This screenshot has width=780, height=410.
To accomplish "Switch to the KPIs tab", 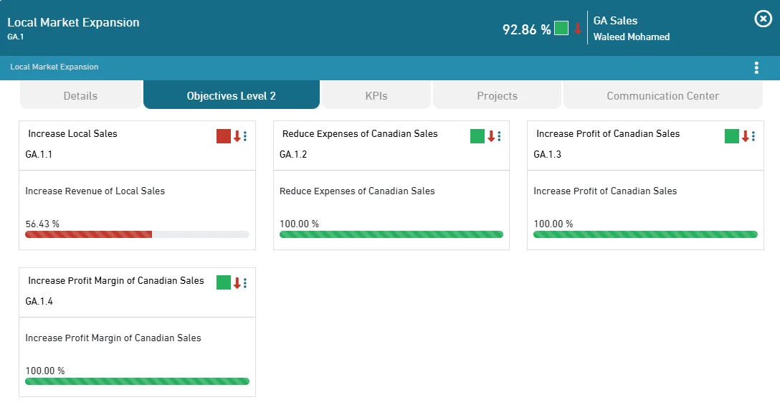I will coord(376,96).
